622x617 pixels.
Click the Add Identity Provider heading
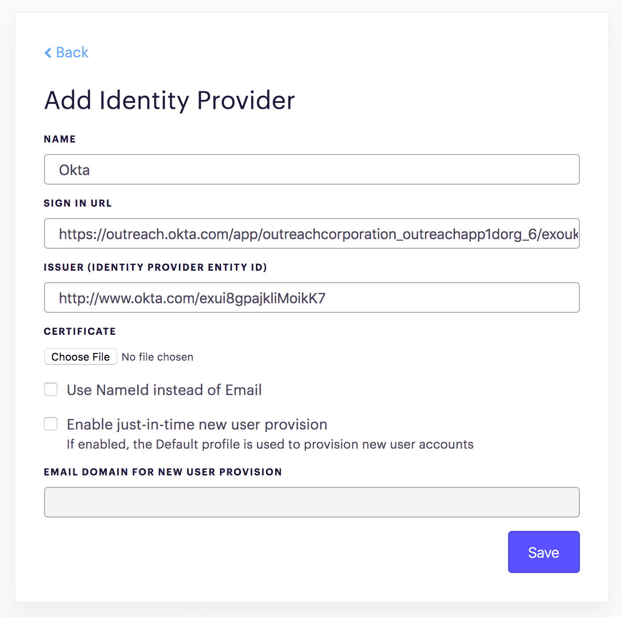169,100
